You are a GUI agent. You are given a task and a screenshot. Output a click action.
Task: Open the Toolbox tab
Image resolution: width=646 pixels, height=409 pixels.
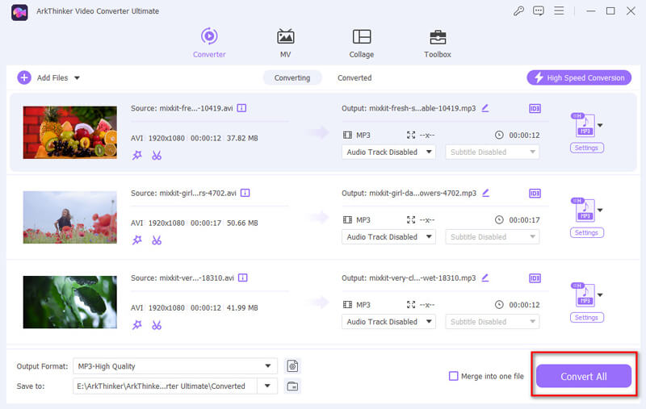click(438, 43)
